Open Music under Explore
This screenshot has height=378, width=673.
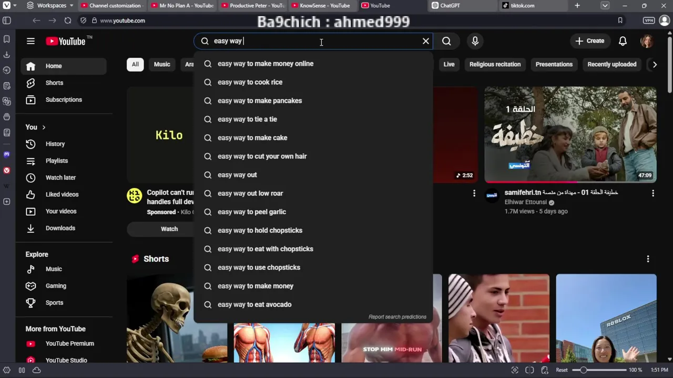tap(64, 269)
